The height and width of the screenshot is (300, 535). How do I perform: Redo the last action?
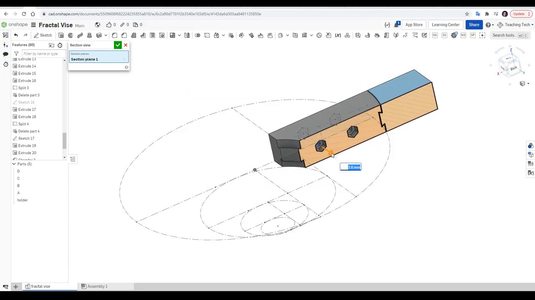pyautogui.click(x=25, y=35)
